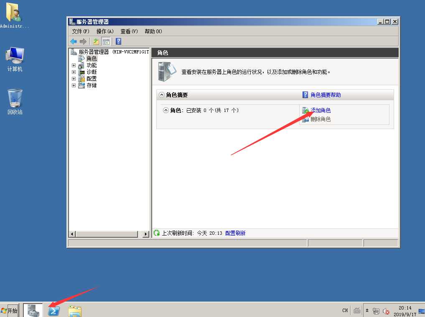425x317 pixels.
Task: Open the Help (帮助) menu
Action: click(x=153, y=31)
